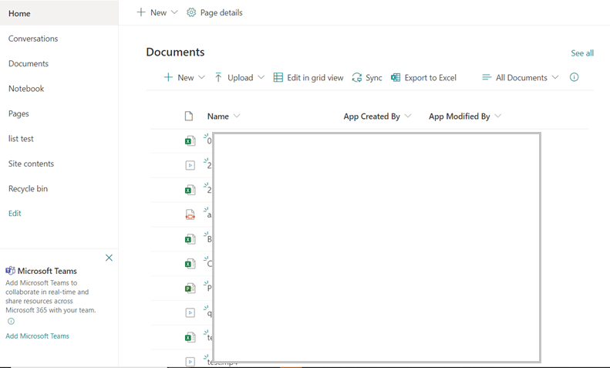Expand Documents toolbar New chevron
The height and width of the screenshot is (368, 610).
201,77
